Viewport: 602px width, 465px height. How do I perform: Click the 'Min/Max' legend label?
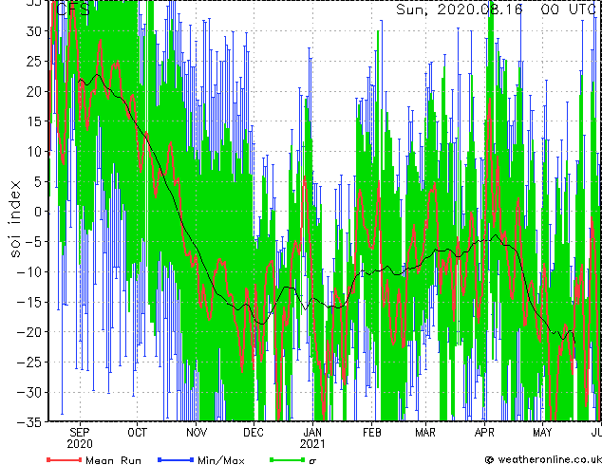coord(220,460)
